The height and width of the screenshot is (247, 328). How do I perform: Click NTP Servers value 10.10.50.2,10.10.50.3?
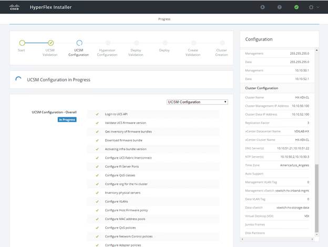tap(295, 157)
